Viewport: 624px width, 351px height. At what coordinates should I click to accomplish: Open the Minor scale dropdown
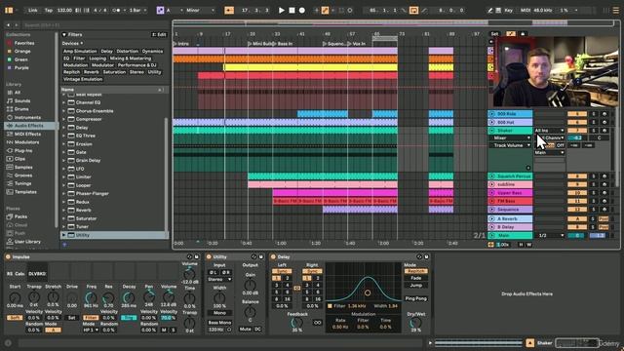pyautogui.click(x=200, y=11)
